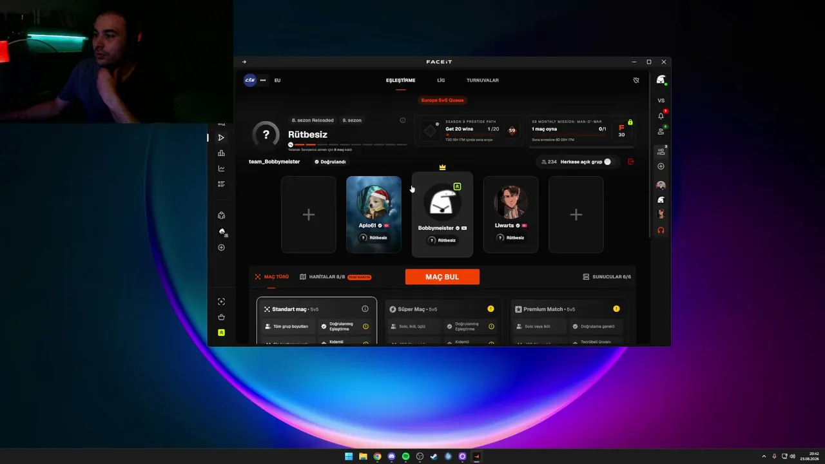Click the CS2 game logo icon
825x464 pixels.
pyautogui.click(x=249, y=81)
